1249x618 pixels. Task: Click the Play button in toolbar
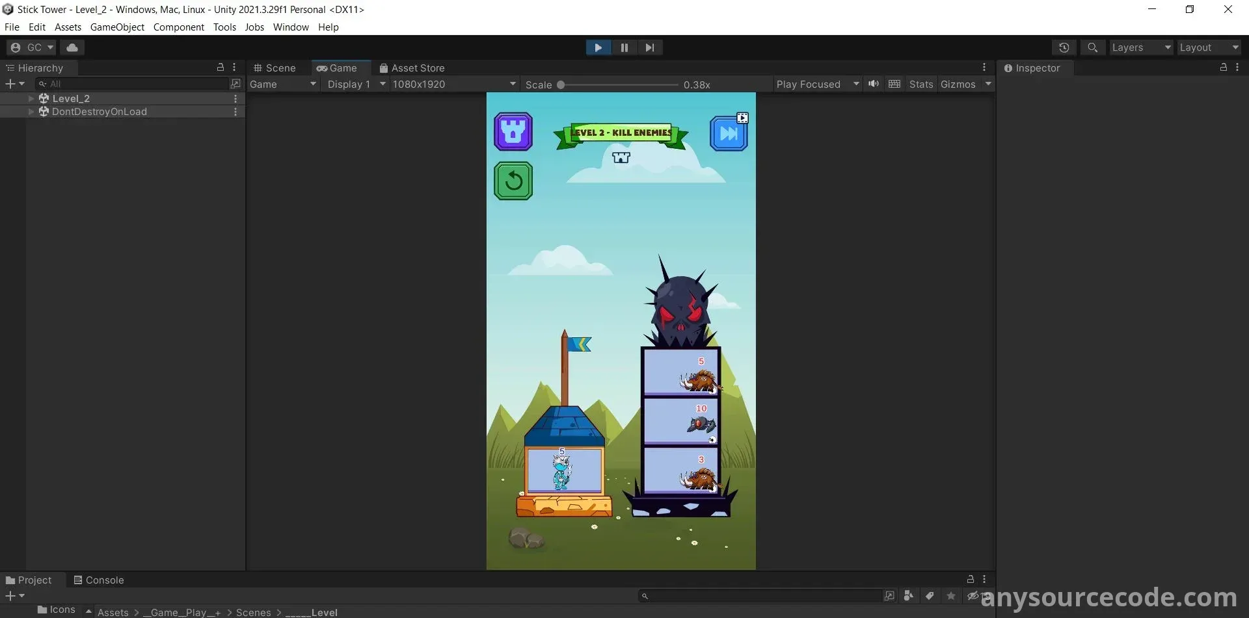coord(598,47)
